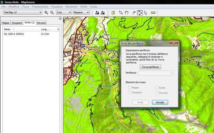Click the Foppiano label on the map
The height and width of the screenshot is (133, 214).
point(112,105)
